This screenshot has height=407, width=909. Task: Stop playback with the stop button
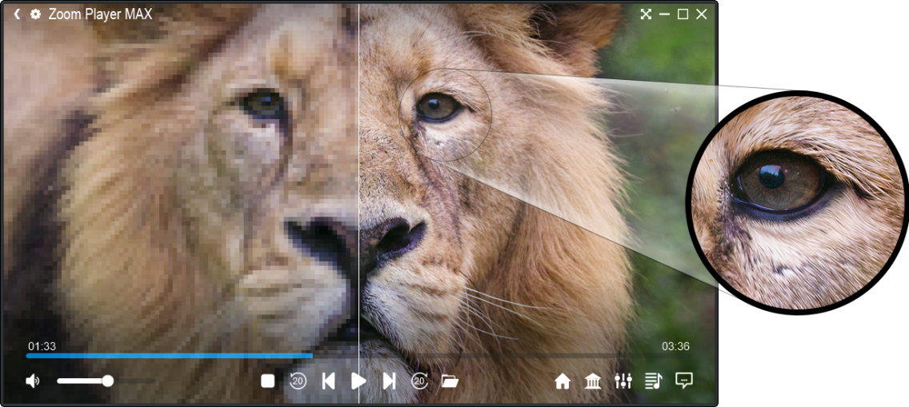(267, 381)
